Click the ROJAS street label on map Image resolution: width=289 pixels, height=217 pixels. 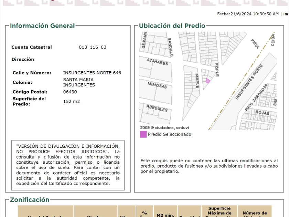tap(262, 112)
